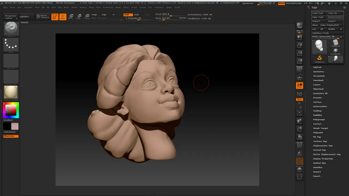Select the Move transform tool in top shelf
This screenshot has height=196, width=349.
(x=71, y=17)
